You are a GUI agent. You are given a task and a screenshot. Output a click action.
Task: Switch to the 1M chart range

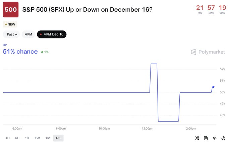[48, 138]
